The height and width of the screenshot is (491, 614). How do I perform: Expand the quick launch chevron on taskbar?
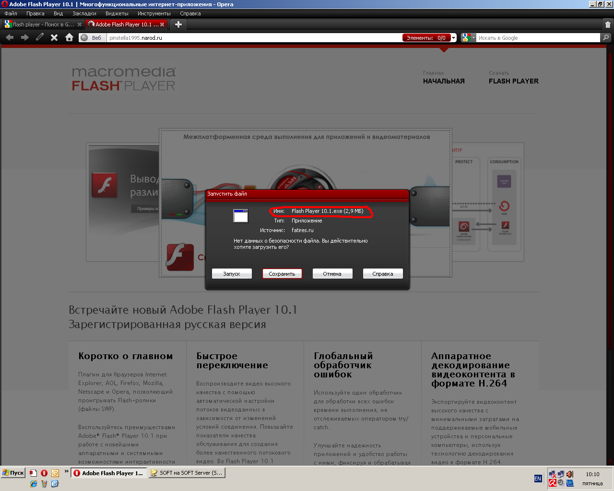click(66, 471)
